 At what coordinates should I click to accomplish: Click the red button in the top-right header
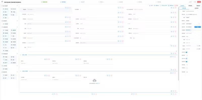tap(199, 2)
